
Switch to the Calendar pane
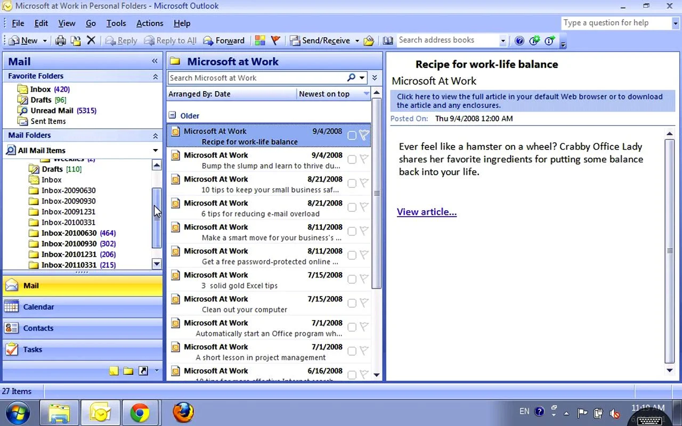coord(83,307)
